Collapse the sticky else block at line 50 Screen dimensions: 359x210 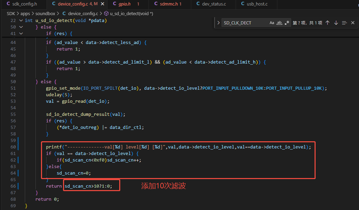point(21,27)
